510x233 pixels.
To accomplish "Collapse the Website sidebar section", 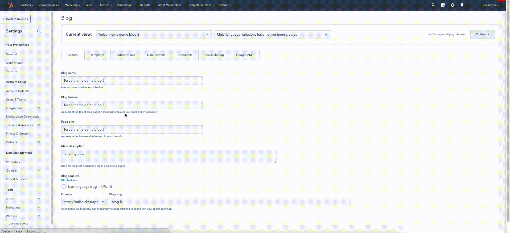I will (39, 216).
